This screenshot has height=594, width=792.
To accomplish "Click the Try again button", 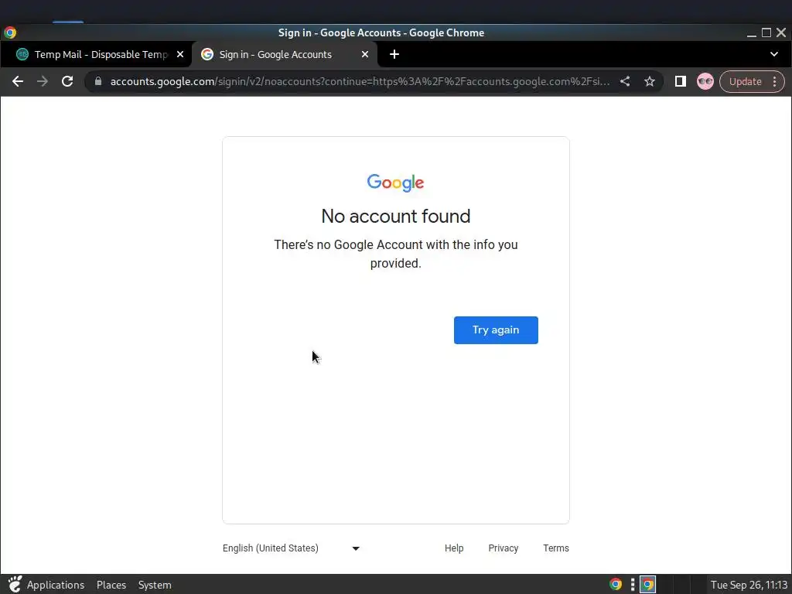I will click(496, 329).
